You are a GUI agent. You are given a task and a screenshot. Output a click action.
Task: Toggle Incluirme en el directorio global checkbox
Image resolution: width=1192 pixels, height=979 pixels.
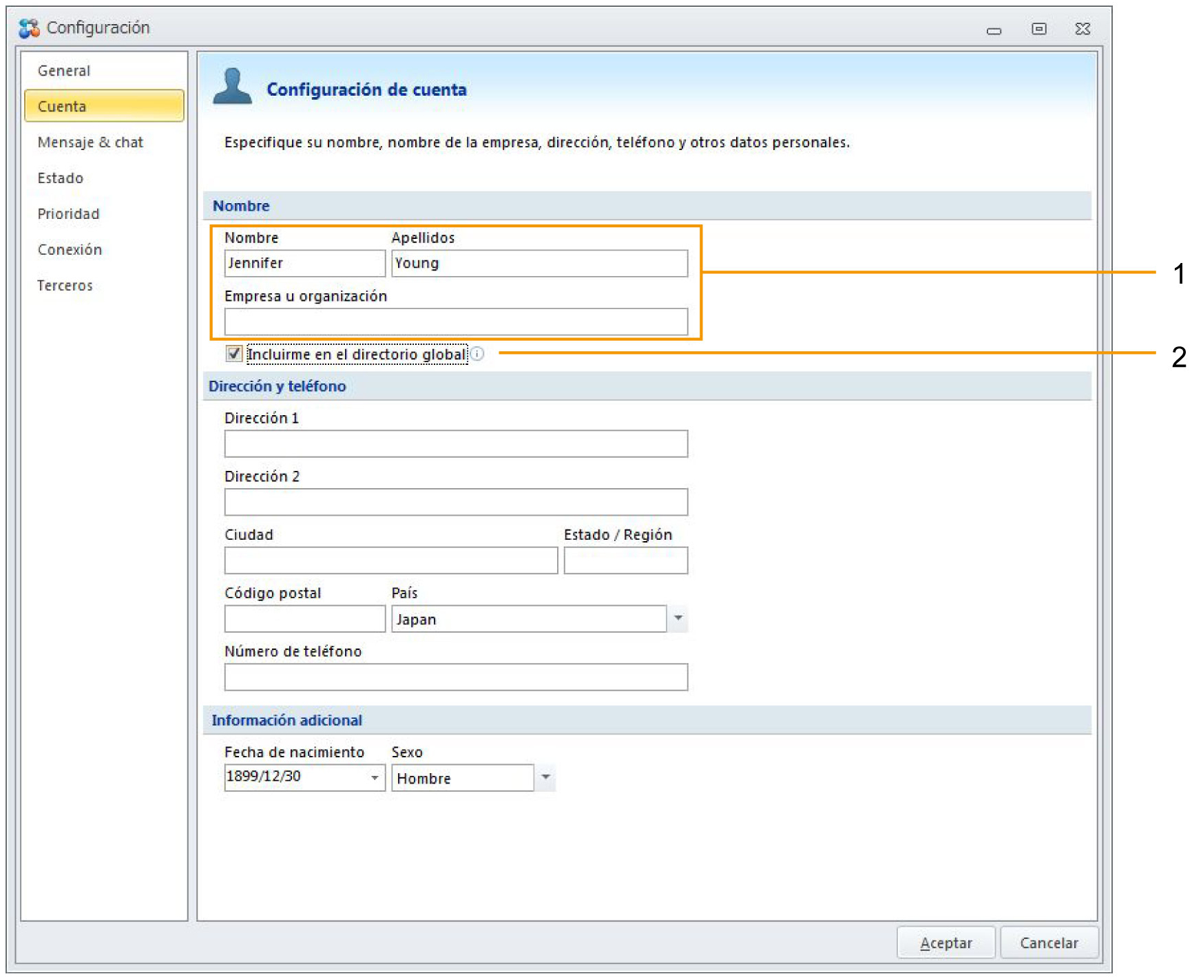coord(234,354)
